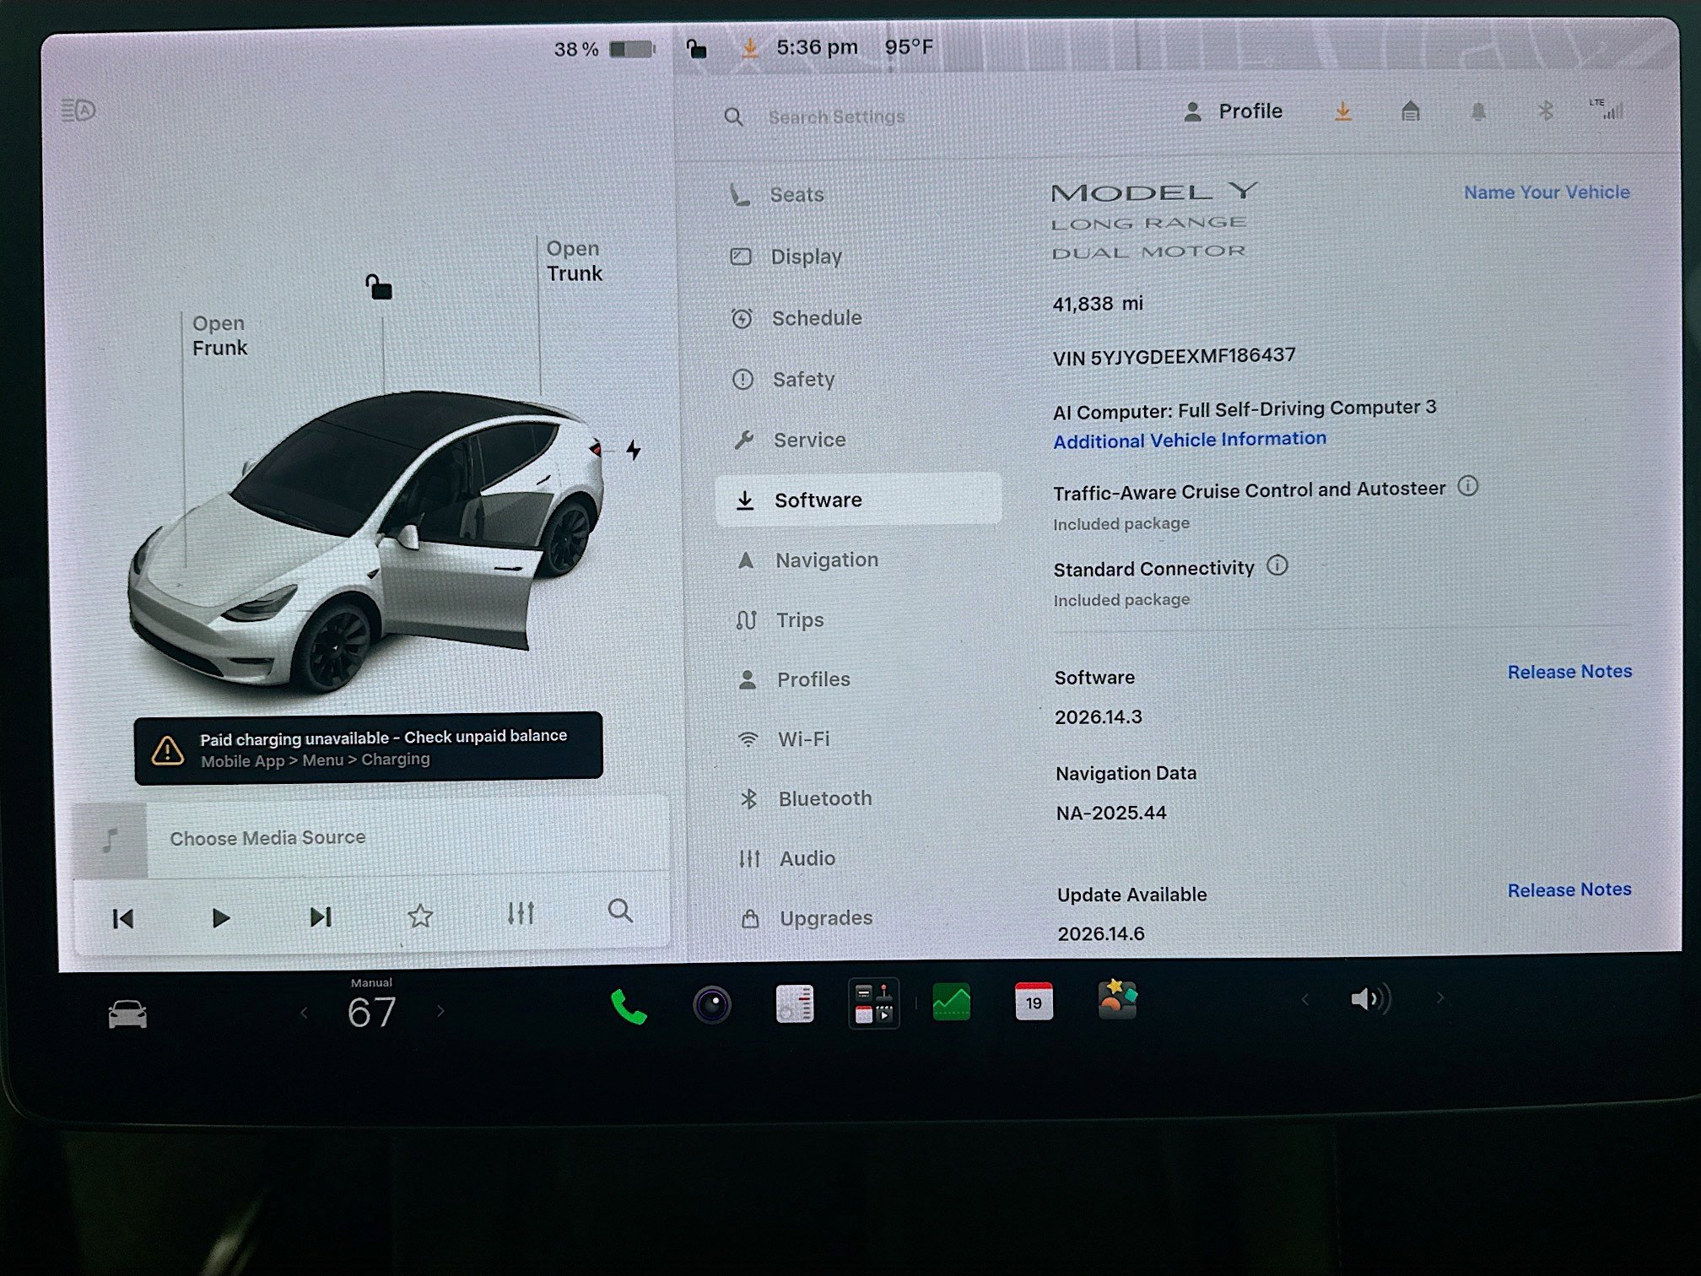Tap the volume speaker icon
The image size is (1701, 1276).
1370,999
